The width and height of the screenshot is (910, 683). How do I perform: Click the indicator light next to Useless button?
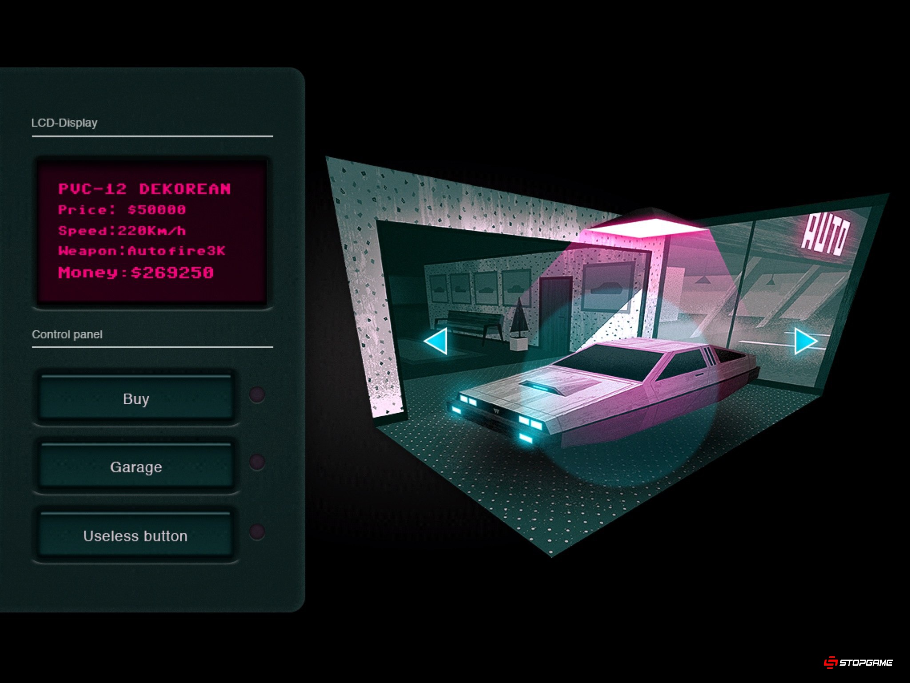[x=257, y=532]
